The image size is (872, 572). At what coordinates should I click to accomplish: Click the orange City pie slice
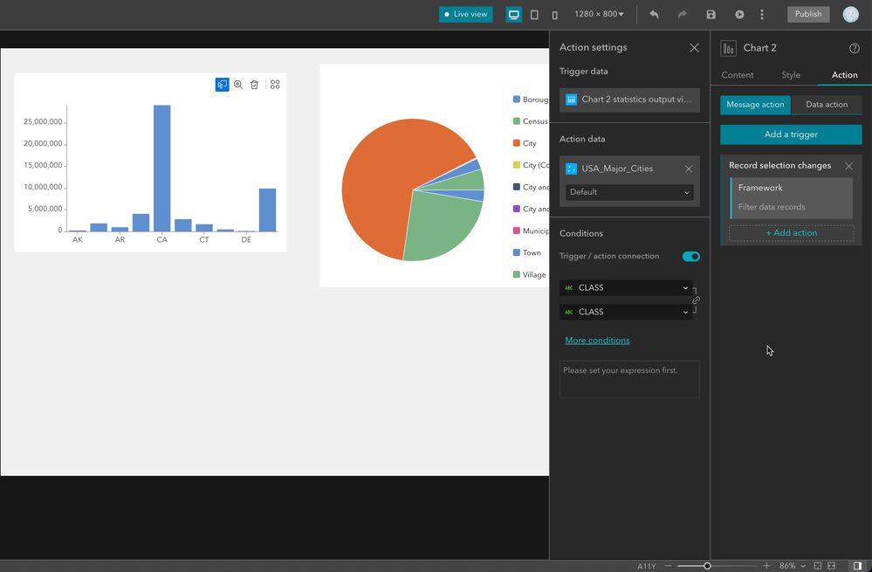click(389, 183)
